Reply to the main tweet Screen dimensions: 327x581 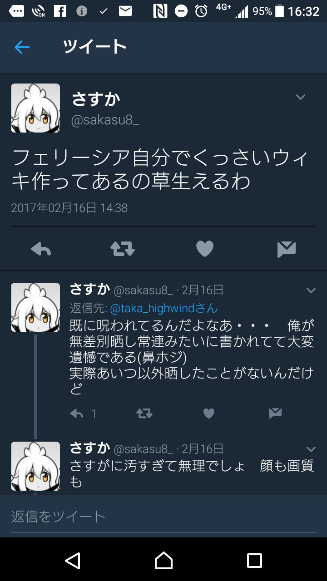pyautogui.click(x=41, y=249)
